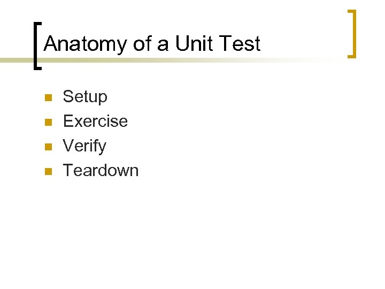Screen dimensions: 385x289
Task: Click the word "a" in the title
Action: 162,44
